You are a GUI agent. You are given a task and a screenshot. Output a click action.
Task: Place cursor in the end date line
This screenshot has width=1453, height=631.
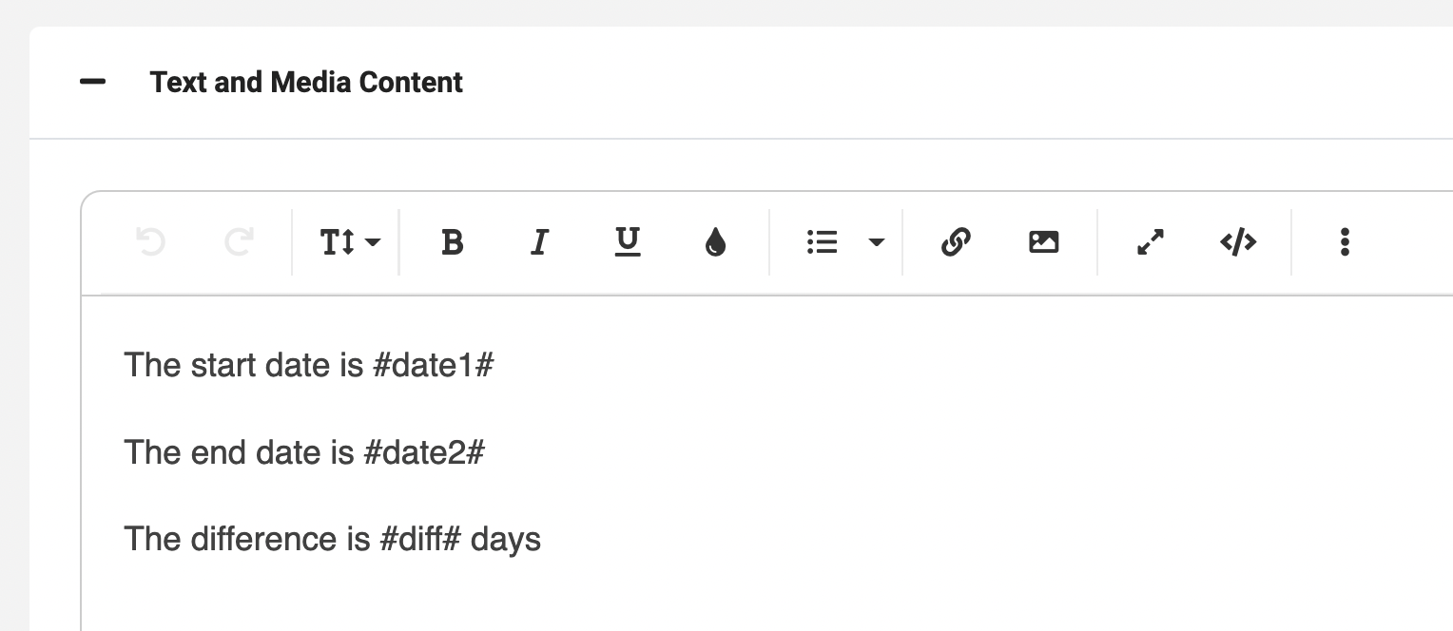(x=303, y=452)
